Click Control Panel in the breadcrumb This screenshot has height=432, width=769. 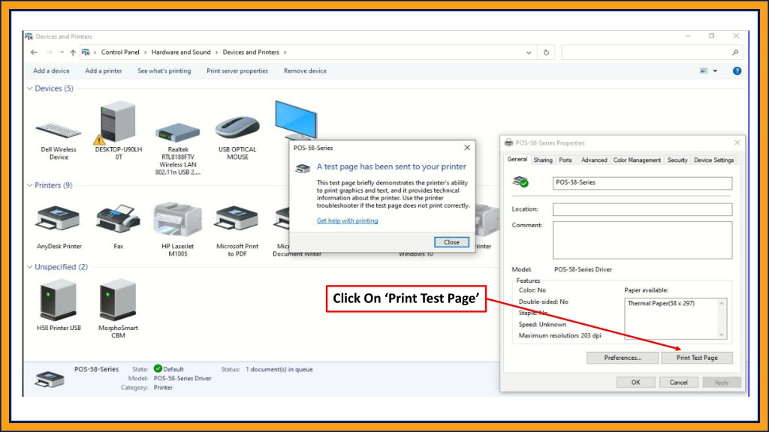click(120, 52)
